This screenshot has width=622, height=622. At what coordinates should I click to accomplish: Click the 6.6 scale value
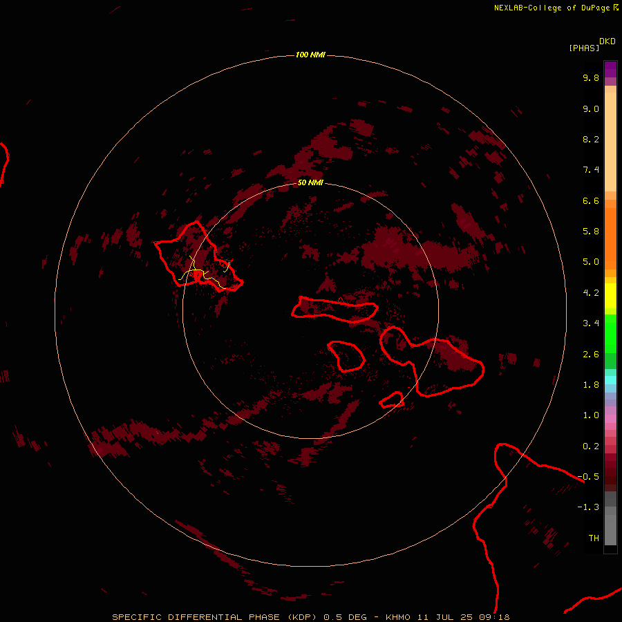point(591,200)
